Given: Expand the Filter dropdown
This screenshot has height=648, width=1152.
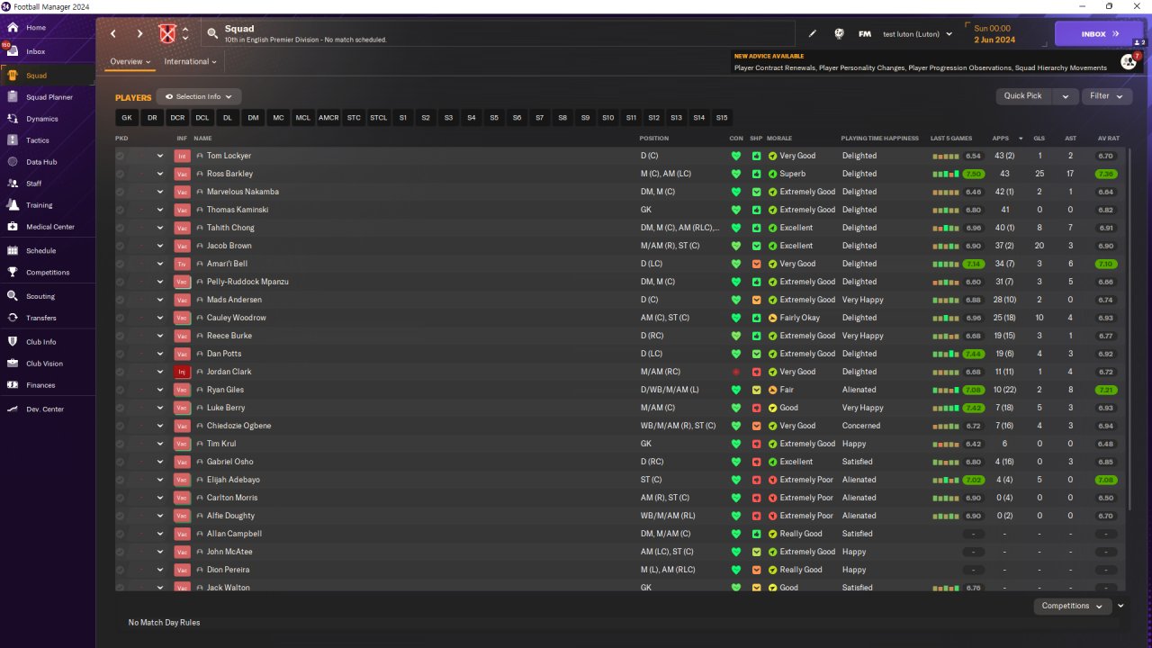Looking at the screenshot, I should tap(1106, 96).
